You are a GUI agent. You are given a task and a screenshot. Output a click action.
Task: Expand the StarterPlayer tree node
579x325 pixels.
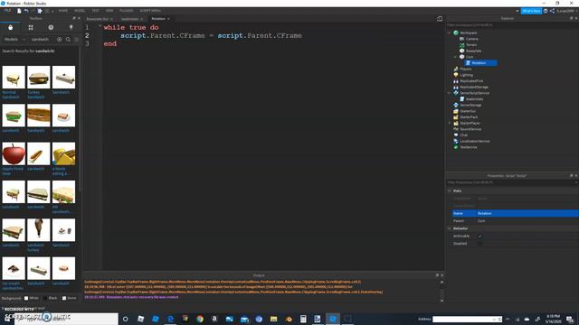pyautogui.click(x=450, y=123)
